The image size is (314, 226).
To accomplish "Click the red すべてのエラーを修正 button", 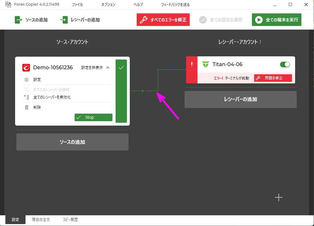I will click(x=163, y=20).
